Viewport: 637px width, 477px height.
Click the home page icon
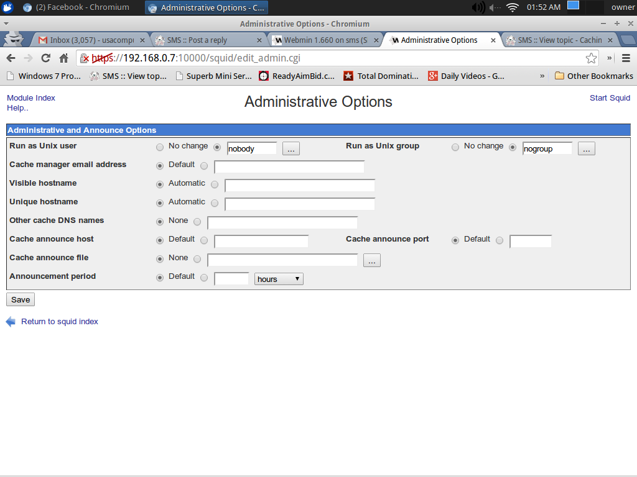[63, 58]
